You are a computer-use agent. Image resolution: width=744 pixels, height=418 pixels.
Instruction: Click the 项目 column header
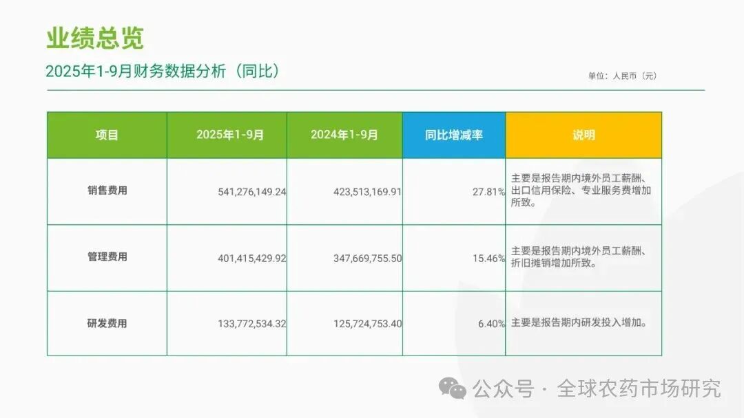point(107,135)
